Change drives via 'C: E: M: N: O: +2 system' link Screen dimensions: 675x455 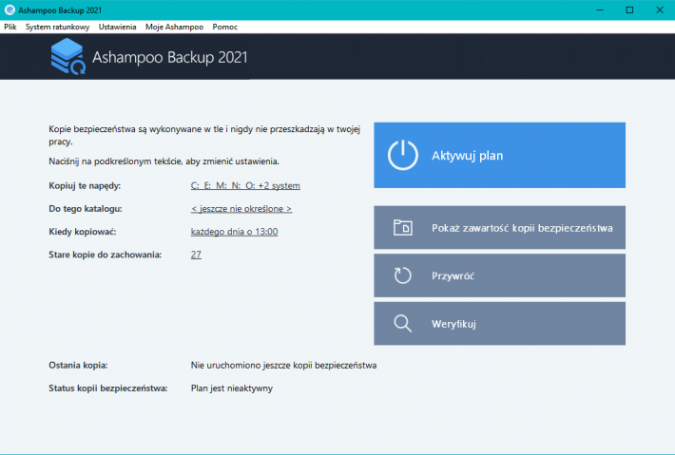[x=245, y=186]
